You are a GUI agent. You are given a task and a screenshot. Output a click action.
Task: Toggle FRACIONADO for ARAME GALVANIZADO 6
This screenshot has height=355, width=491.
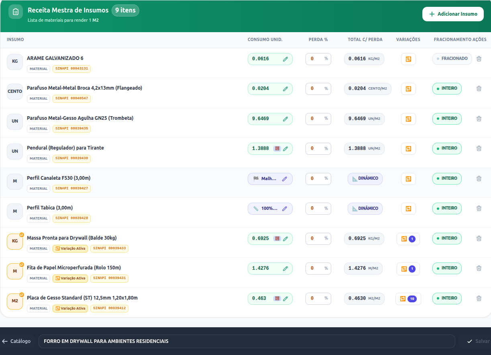452,59
